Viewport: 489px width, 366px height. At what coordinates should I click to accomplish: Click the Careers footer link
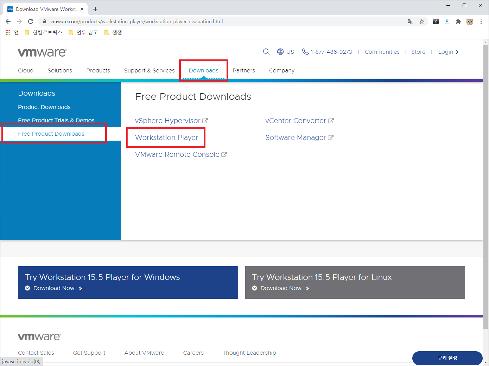pyautogui.click(x=193, y=353)
